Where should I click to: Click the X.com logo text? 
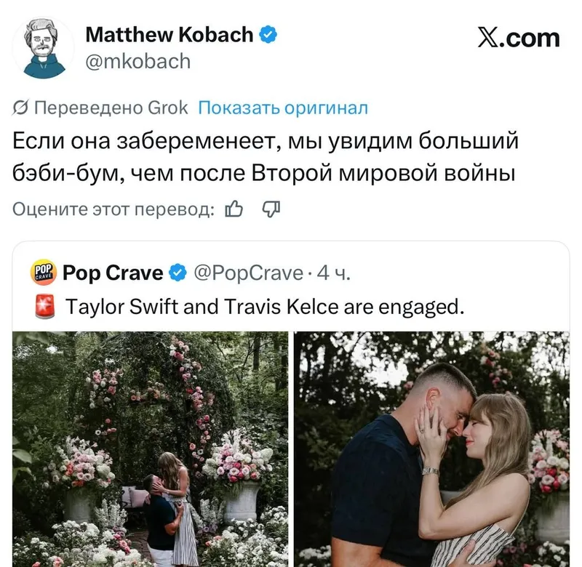tap(519, 38)
